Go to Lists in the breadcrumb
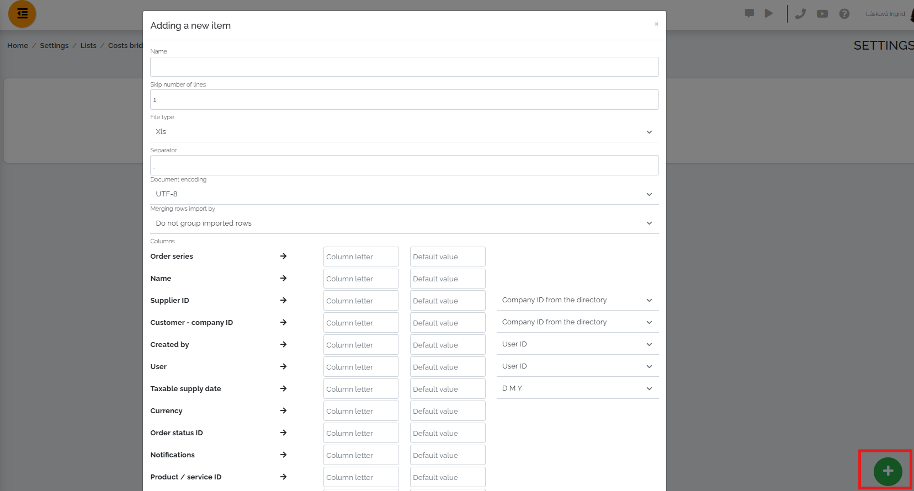Viewport: 914px width, 491px height. coord(88,46)
